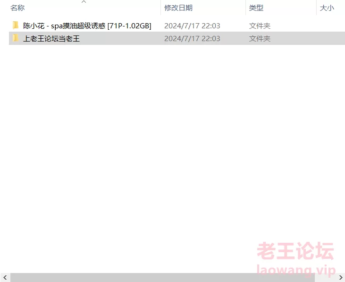The height and width of the screenshot is (282, 345).
Task: Sort by 大小 column header
Action: tap(327, 8)
